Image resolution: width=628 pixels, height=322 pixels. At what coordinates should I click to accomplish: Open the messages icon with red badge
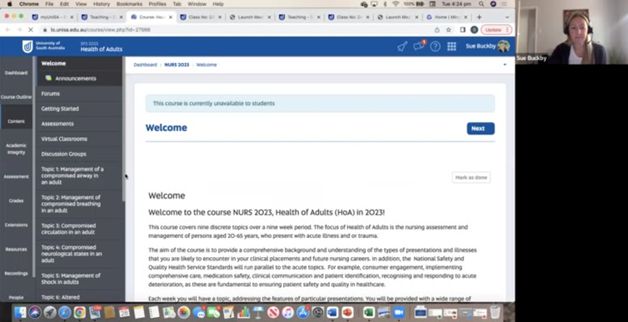[x=419, y=46]
